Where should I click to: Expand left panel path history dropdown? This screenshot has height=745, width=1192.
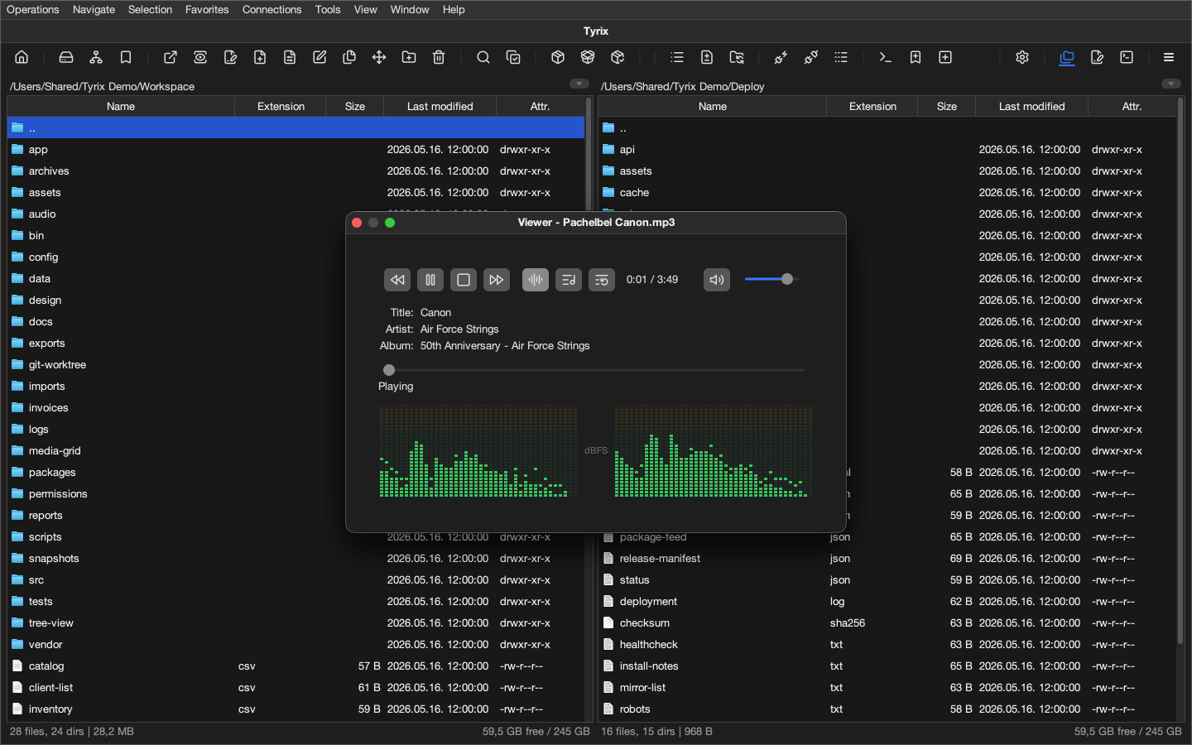tap(579, 84)
